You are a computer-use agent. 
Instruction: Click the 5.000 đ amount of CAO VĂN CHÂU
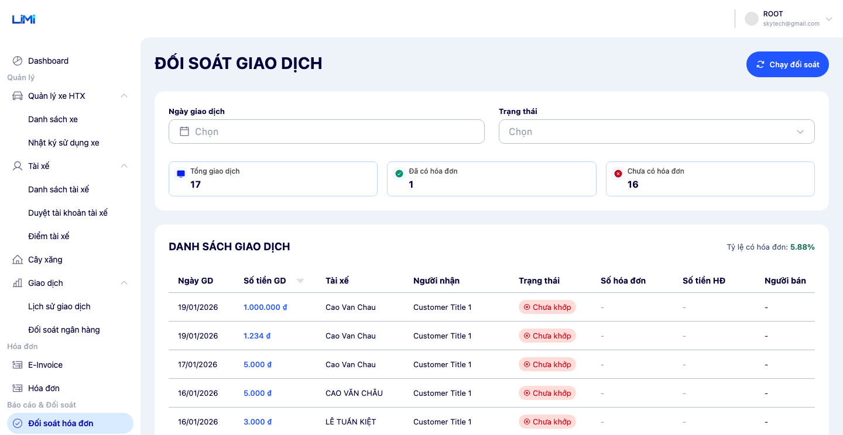258,393
